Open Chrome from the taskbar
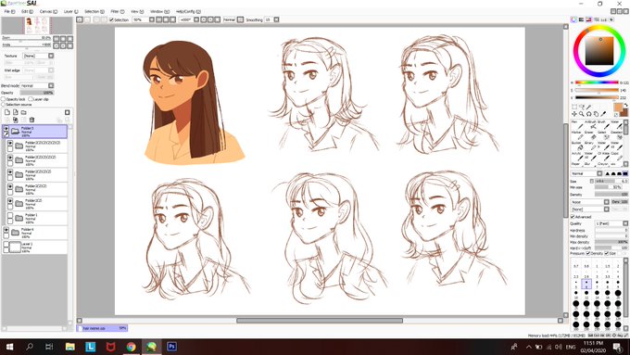The width and height of the screenshot is (630, 355). pos(131,347)
